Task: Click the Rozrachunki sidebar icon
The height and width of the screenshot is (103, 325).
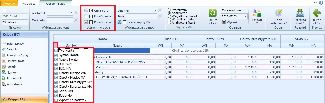Action: pos(4,78)
